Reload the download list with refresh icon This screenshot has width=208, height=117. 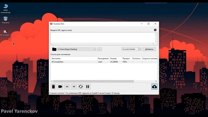[81, 87]
